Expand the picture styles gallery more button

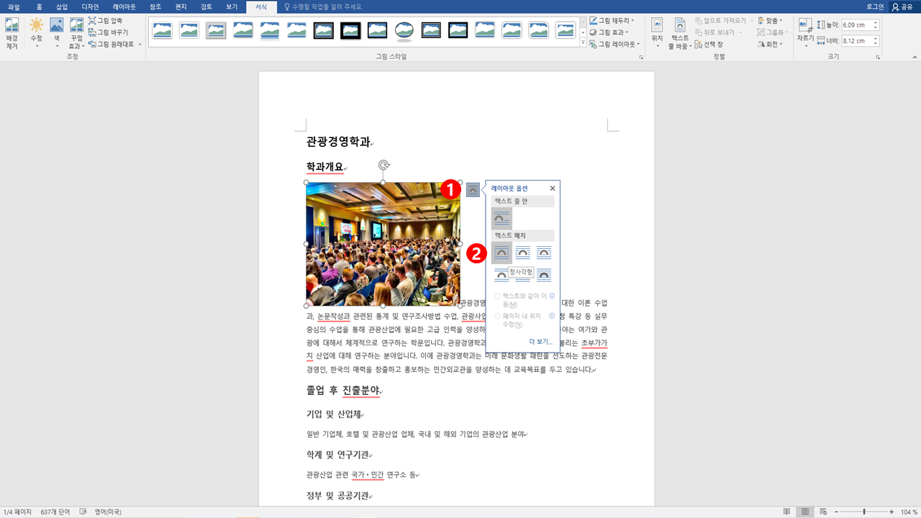pos(583,42)
